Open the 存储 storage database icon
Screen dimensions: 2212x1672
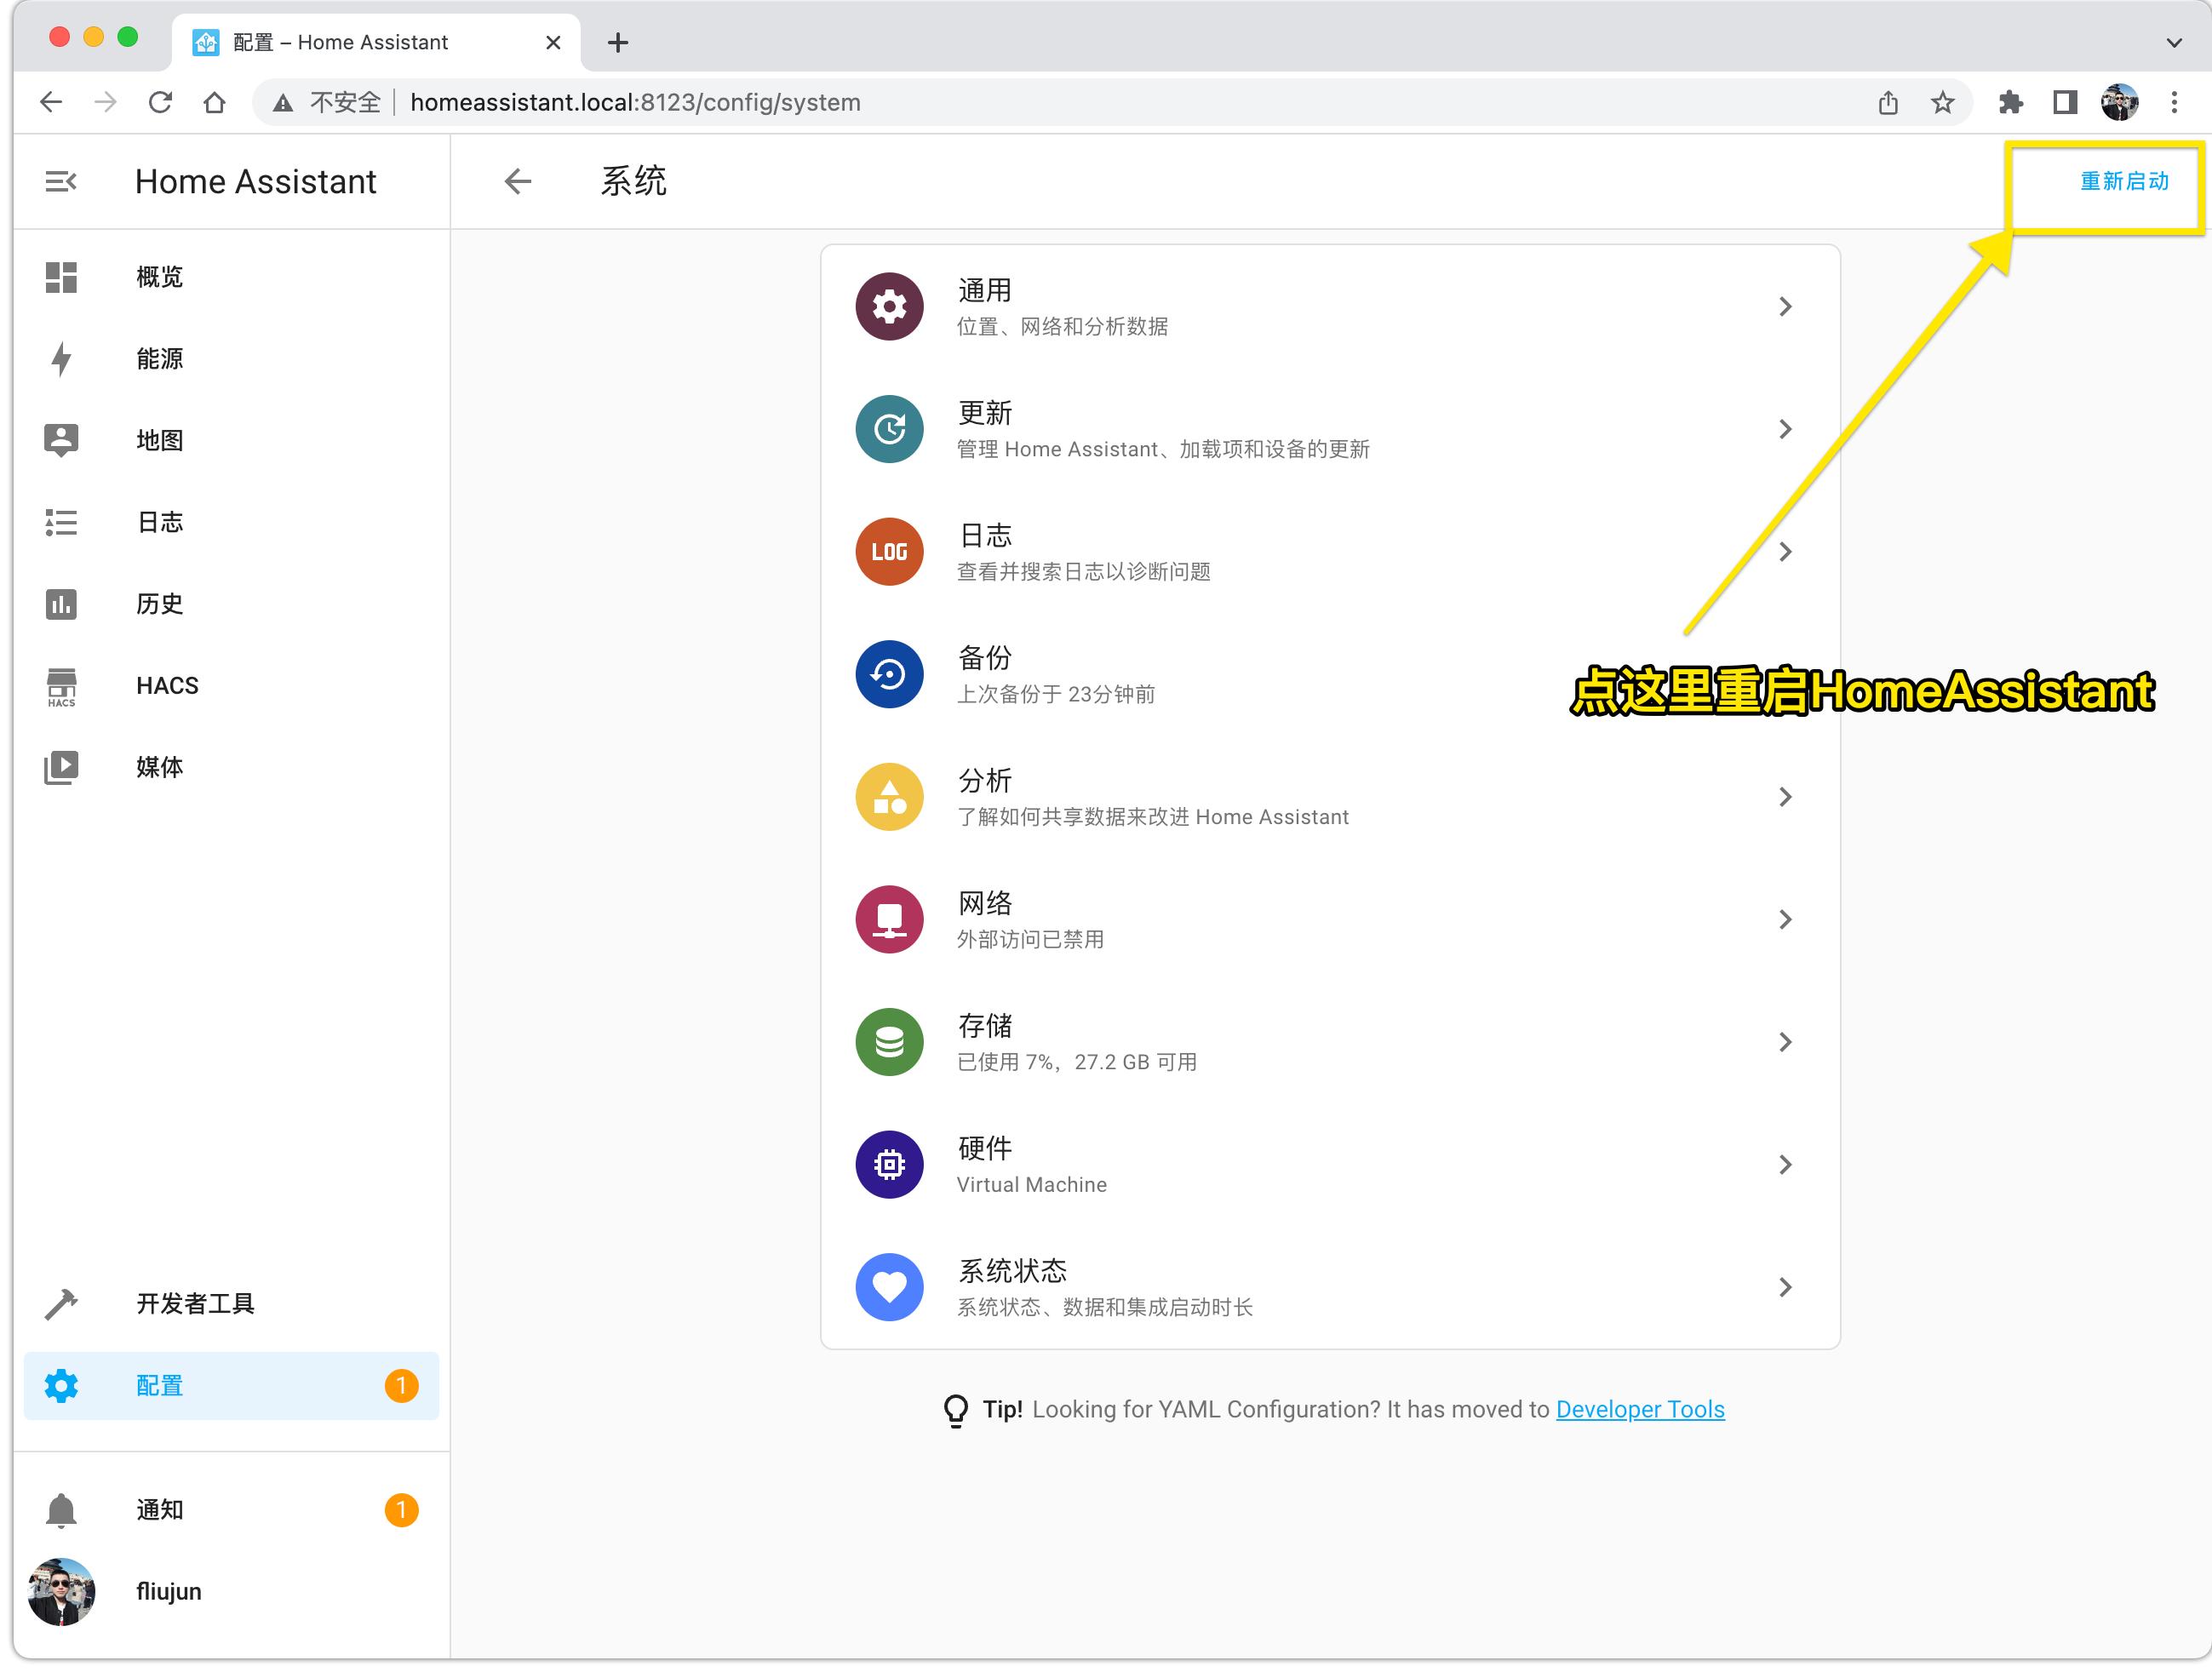(888, 1042)
